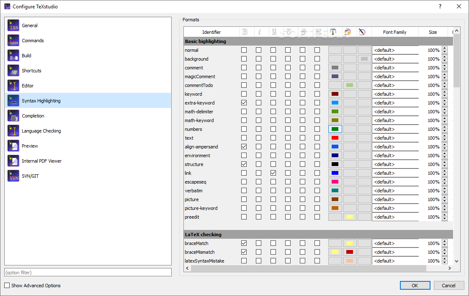
Task: Enable italic for comment
Action: (x=259, y=68)
